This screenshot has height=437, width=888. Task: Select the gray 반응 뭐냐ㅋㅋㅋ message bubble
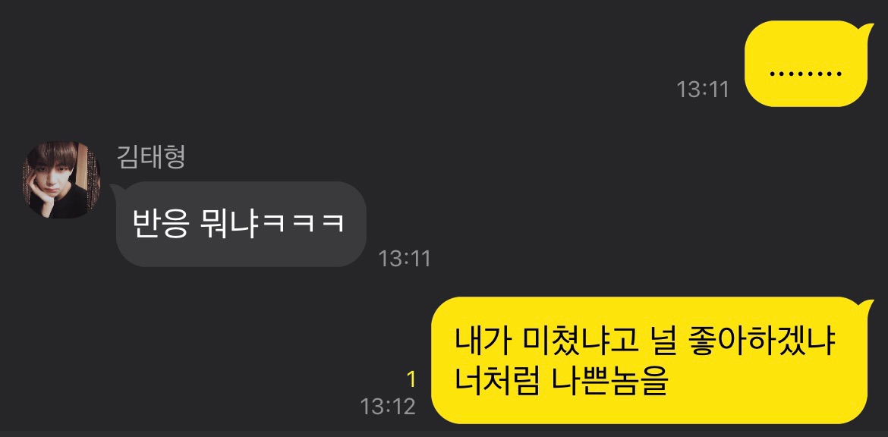[x=240, y=224]
